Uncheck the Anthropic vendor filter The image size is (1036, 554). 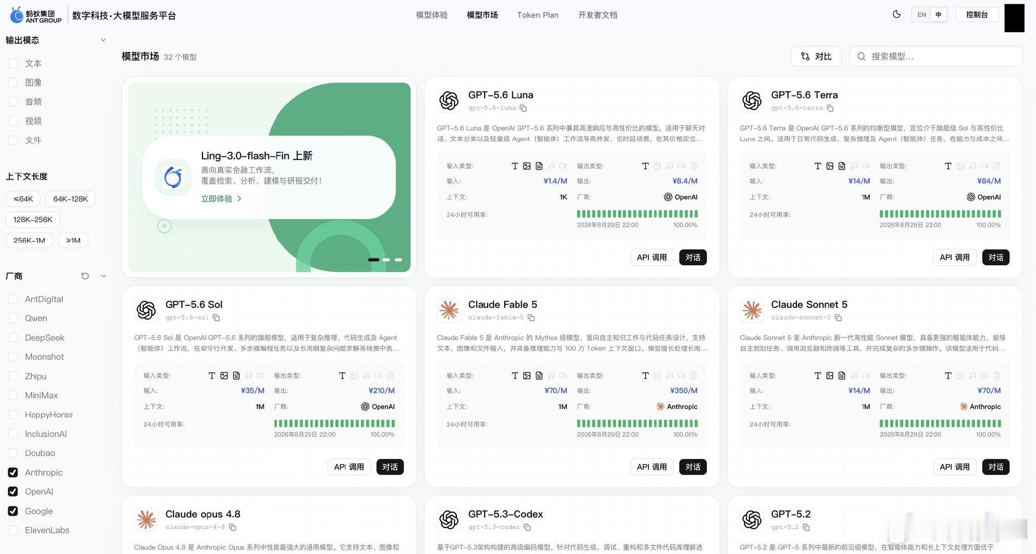click(x=13, y=472)
